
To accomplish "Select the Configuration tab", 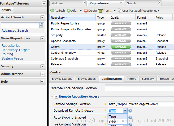I will click(x=111, y=79).
